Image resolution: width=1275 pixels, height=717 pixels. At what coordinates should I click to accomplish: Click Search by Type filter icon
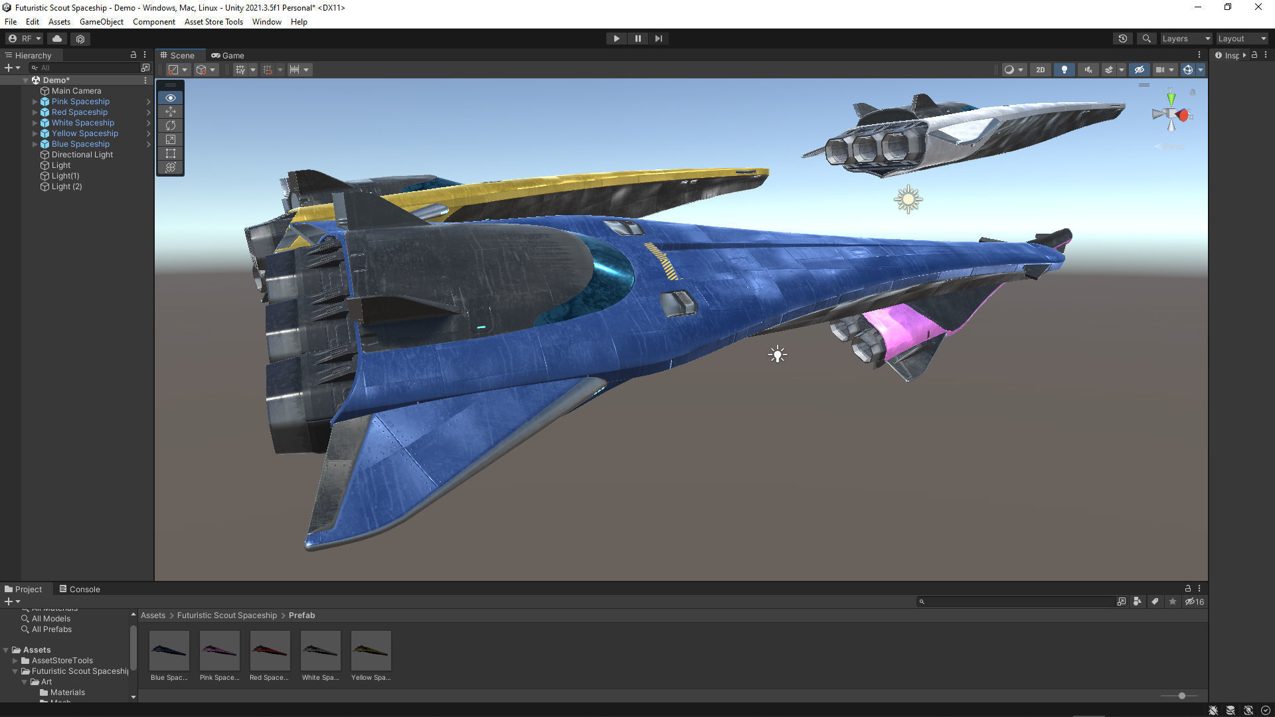(1138, 601)
